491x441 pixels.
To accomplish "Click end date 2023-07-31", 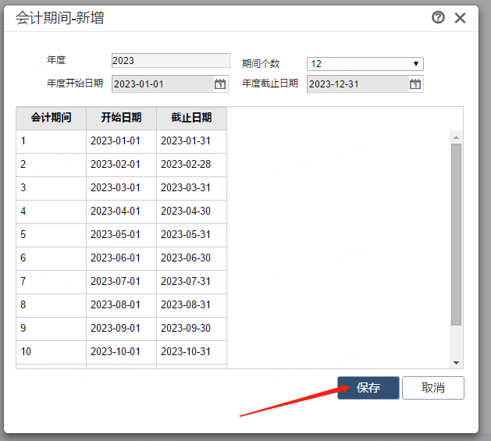I will [192, 283].
